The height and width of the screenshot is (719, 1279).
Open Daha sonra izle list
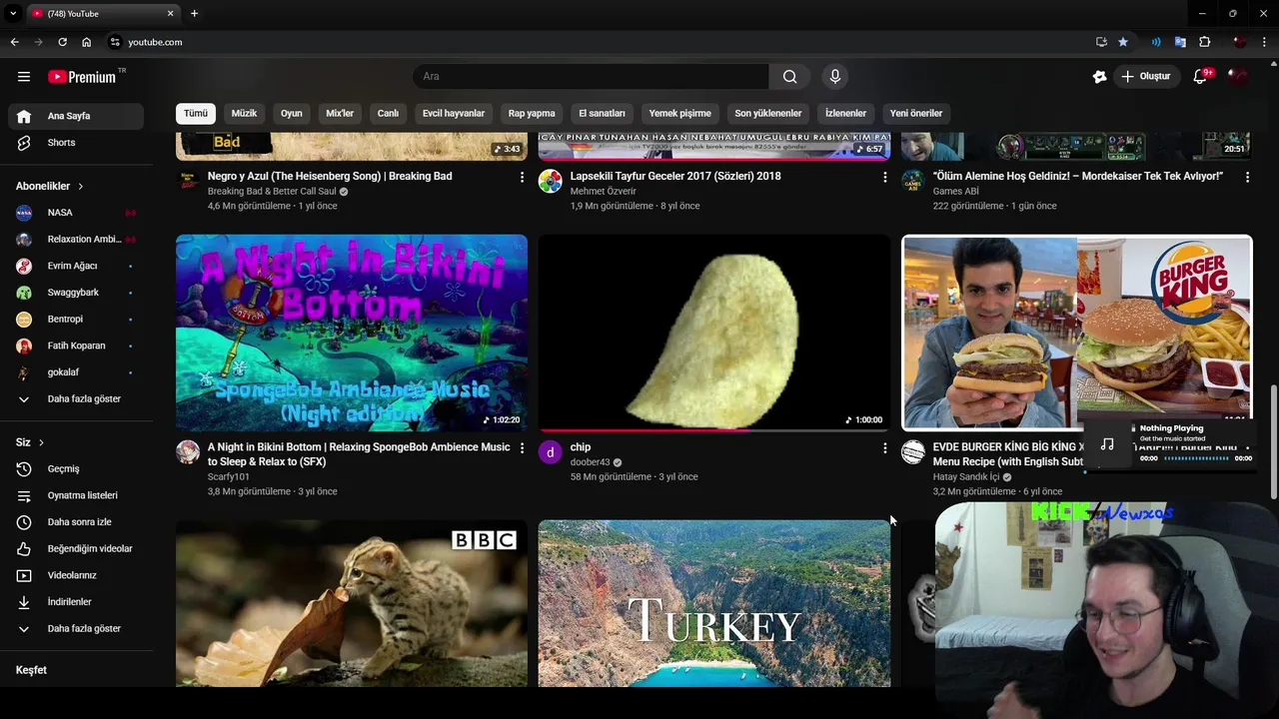(76, 522)
